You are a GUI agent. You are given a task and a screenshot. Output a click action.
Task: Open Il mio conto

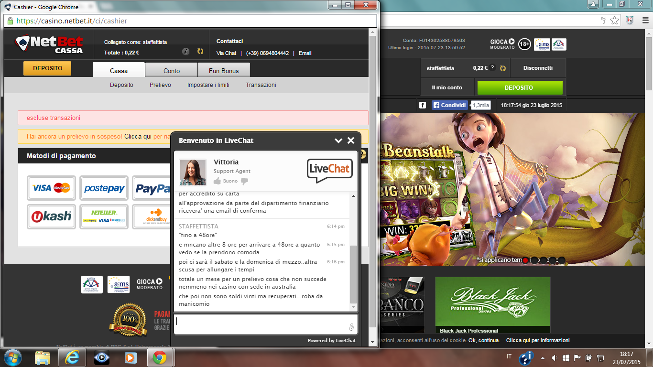click(447, 88)
